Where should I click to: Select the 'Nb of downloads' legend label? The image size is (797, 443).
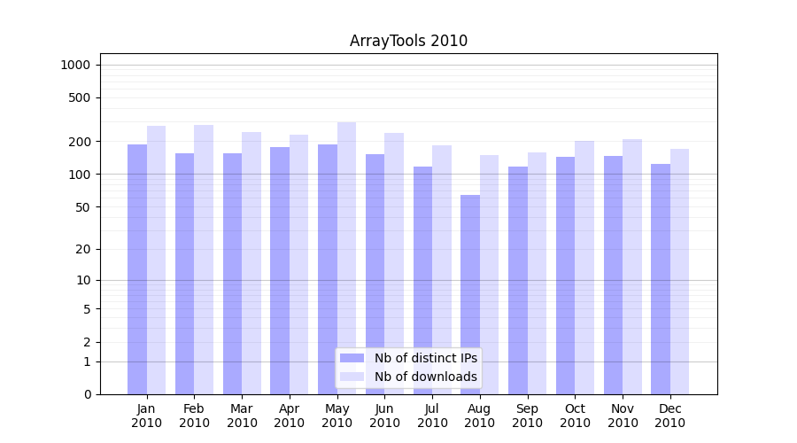click(425, 377)
